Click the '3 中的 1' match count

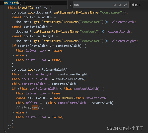(x=135, y=5)
